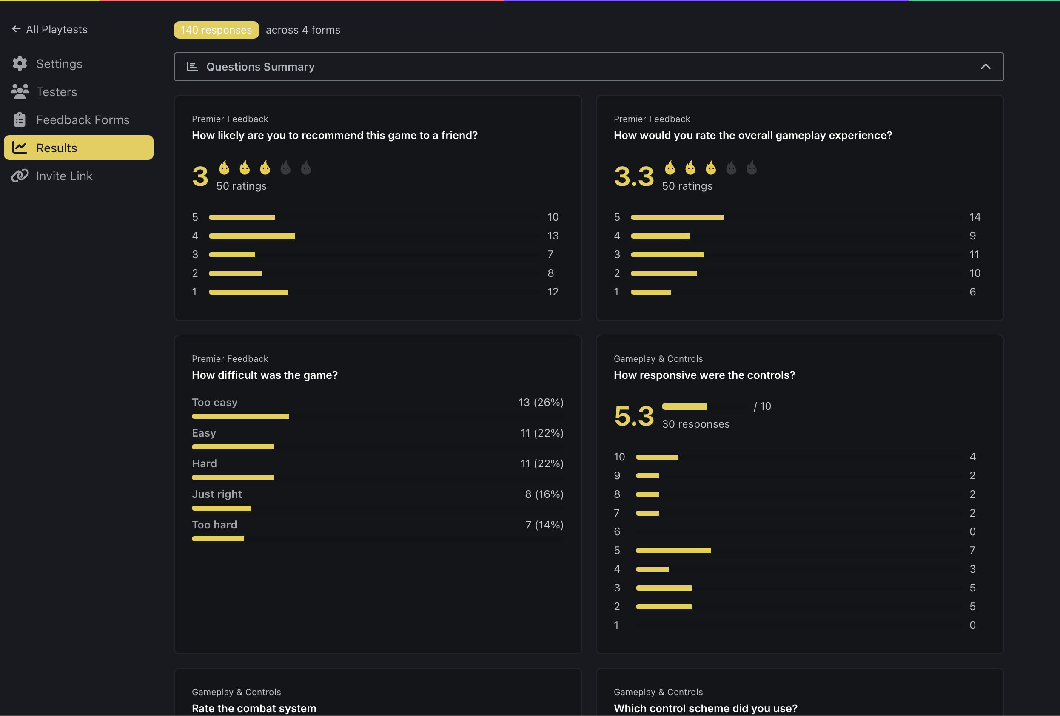Open the All Playtests view
The height and width of the screenshot is (716, 1060).
57,29
